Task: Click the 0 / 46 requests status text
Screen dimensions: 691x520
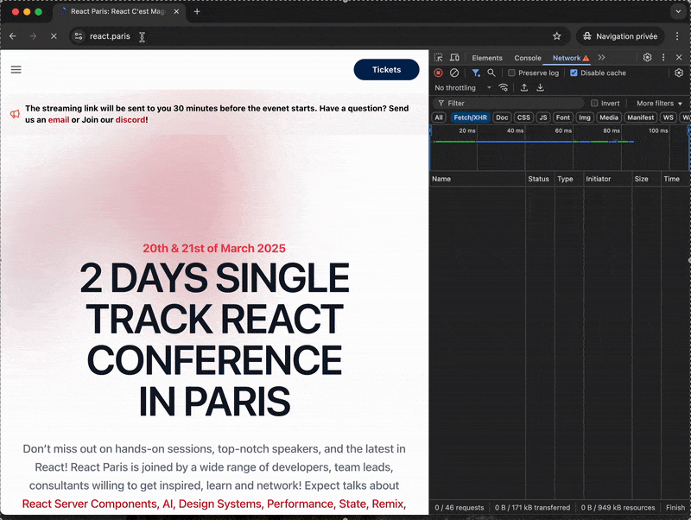Action: [460, 508]
